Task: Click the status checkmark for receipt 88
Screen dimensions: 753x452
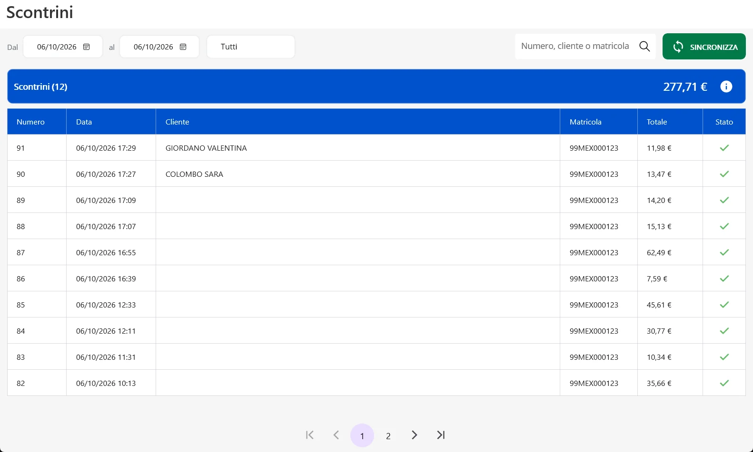Action: tap(724, 226)
